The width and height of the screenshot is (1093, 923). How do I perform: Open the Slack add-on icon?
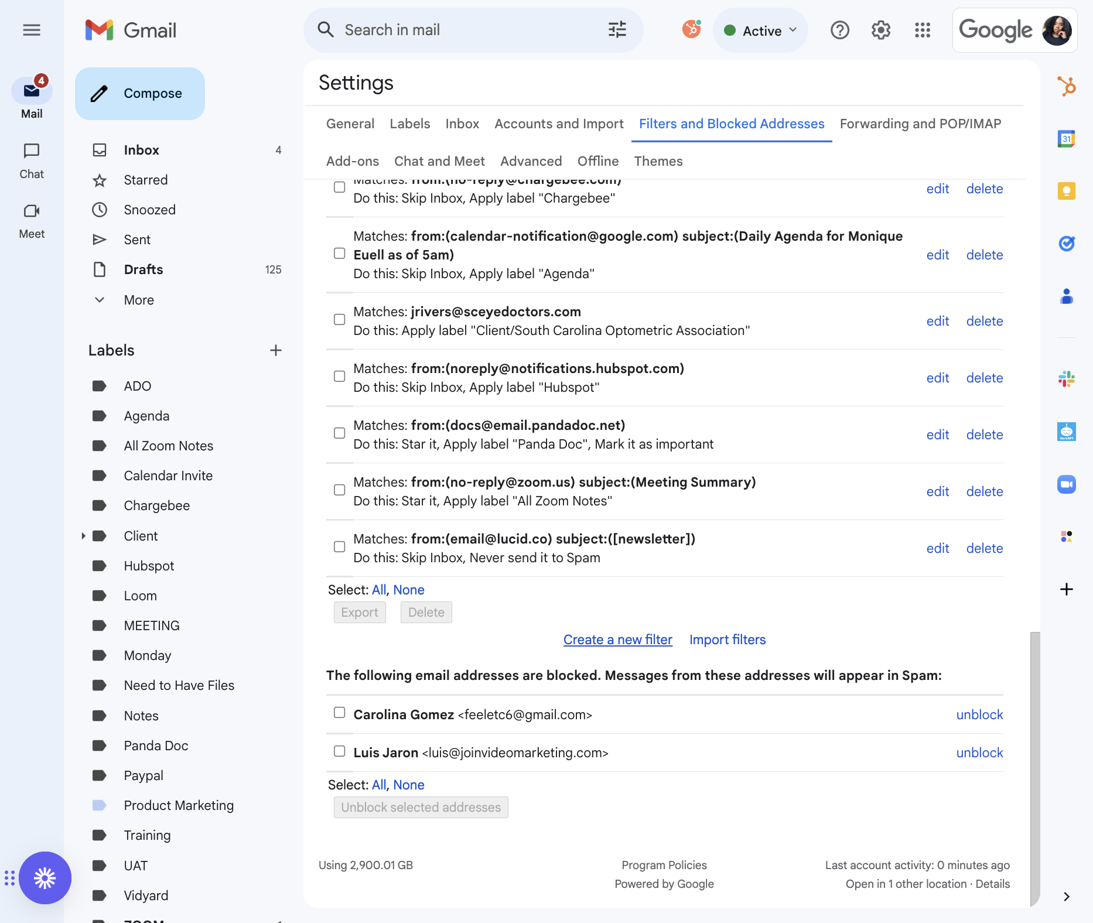pos(1066,379)
